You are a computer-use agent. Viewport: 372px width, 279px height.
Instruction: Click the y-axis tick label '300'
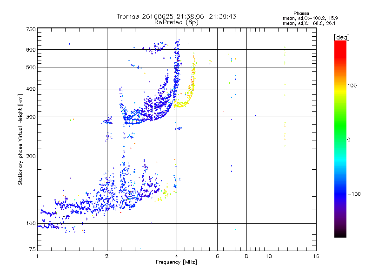pos(31,117)
